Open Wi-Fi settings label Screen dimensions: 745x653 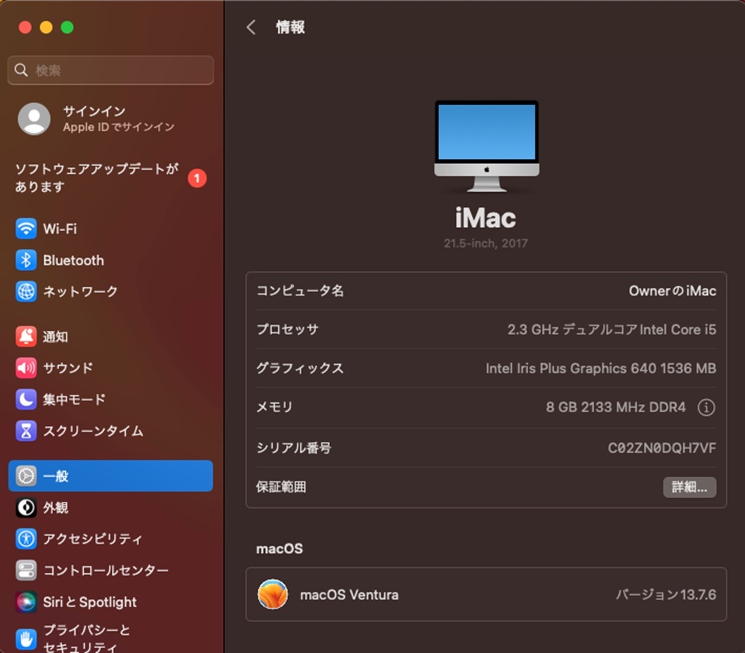pos(60,229)
